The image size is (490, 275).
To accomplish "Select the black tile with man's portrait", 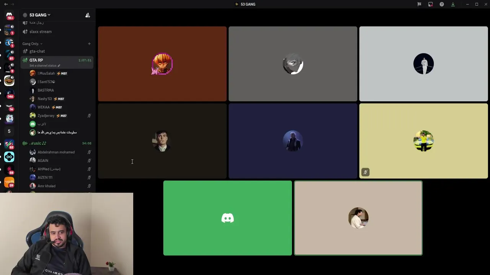I will coord(162,141).
